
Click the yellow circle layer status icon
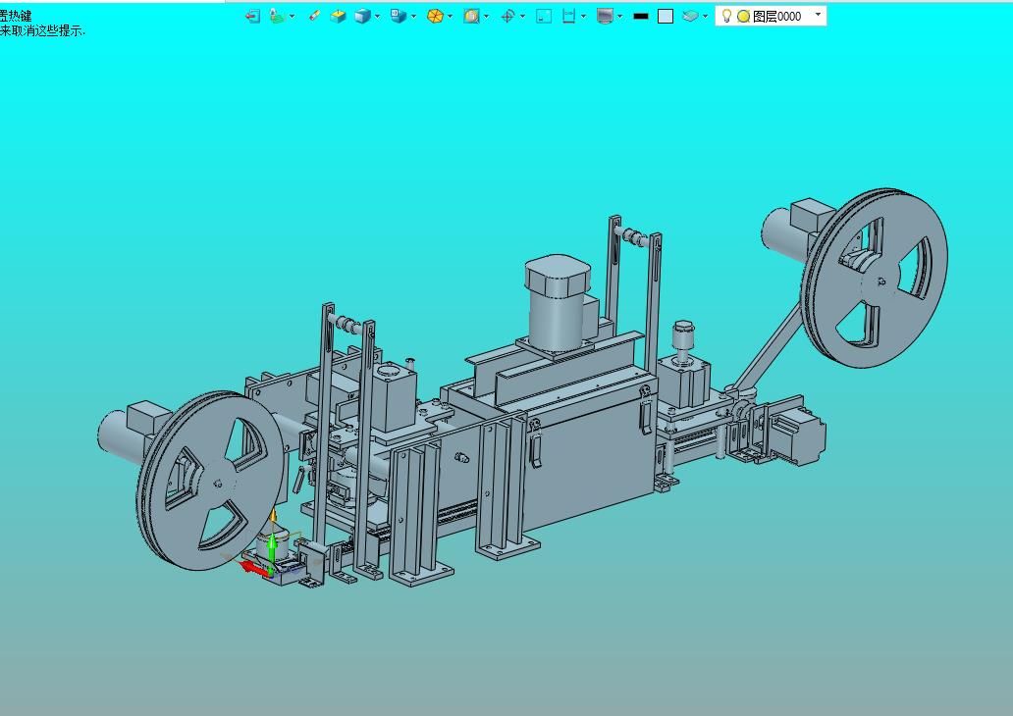(x=744, y=17)
